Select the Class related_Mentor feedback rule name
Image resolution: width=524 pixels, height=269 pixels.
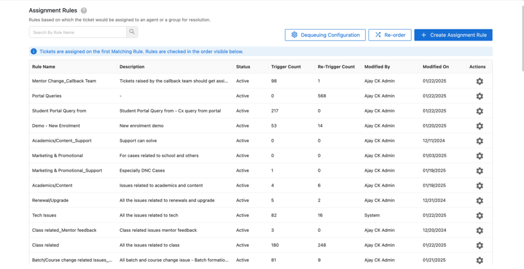(64, 230)
